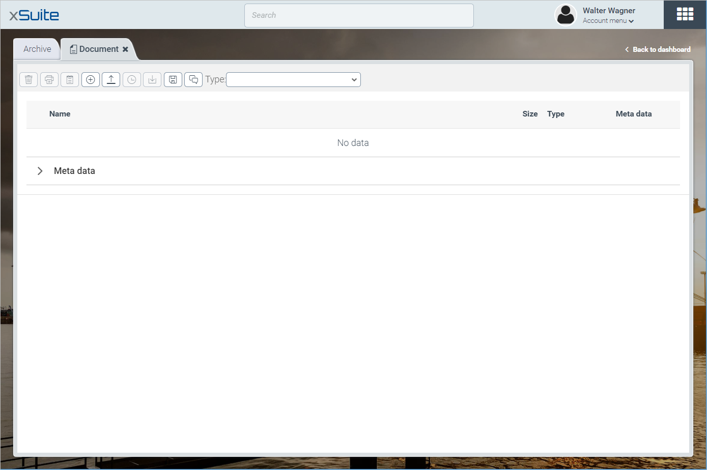Focus the Search input field
This screenshot has height=470, width=707.
pyautogui.click(x=359, y=15)
